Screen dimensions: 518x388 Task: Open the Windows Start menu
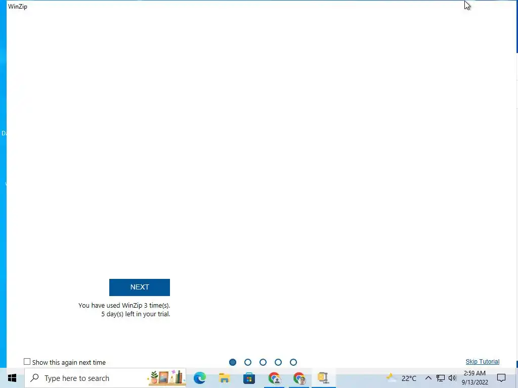pos(12,378)
